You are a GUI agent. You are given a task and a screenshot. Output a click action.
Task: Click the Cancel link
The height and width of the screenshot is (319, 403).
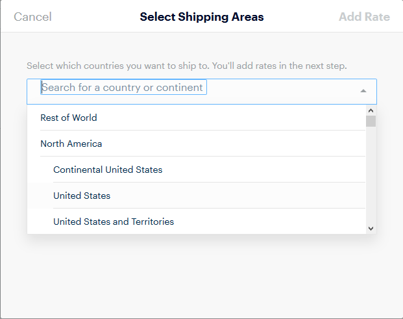point(32,17)
